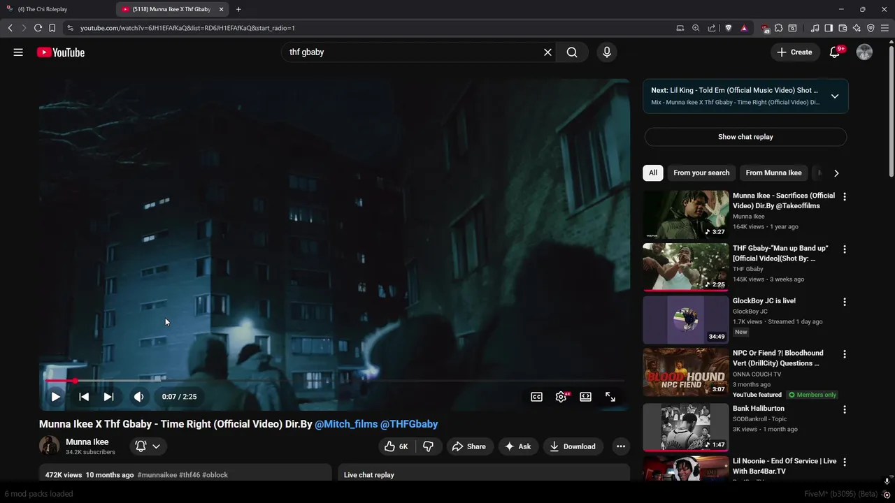The image size is (895, 503).
Task: Play the video
Action: point(55,397)
